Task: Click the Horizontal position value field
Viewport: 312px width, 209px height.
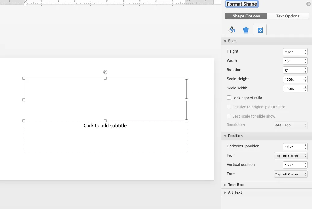Action: [293, 147]
